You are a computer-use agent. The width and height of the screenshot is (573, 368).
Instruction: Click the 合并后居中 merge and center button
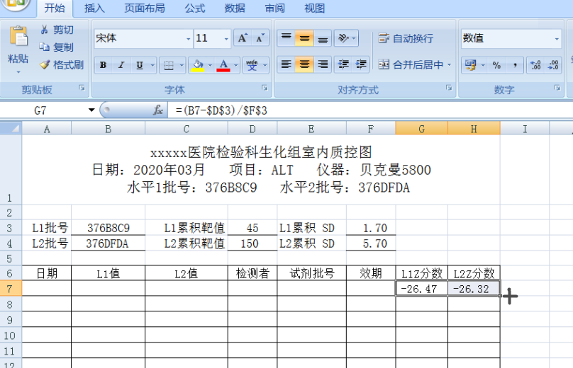(411, 64)
